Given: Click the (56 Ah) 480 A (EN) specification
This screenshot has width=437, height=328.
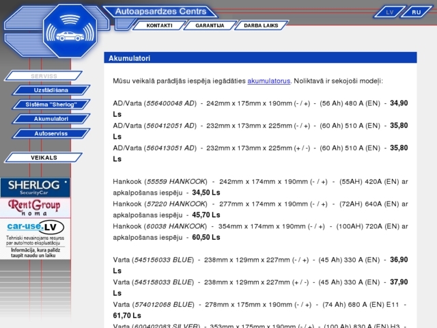Looking at the screenshot, I should coord(350,103).
